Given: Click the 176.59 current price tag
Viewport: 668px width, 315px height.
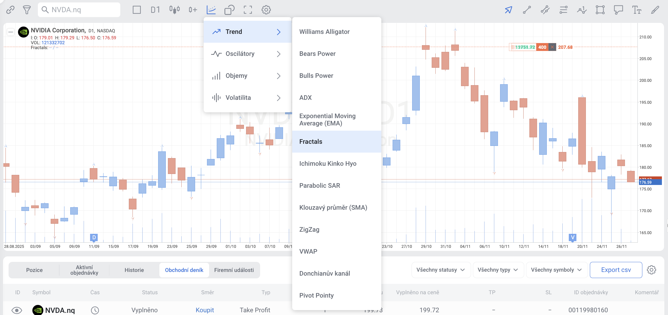Looking at the screenshot, I should click(x=650, y=183).
